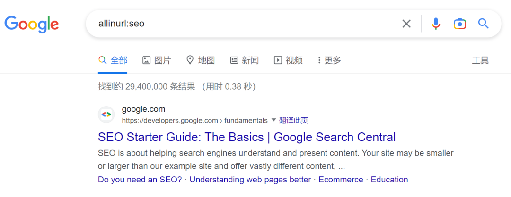Switch to the 全部 tab

[113, 60]
